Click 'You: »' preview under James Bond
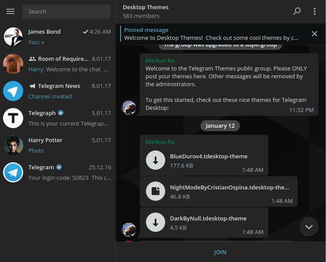Viewport: 326px width, 262px height. [36, 42]
